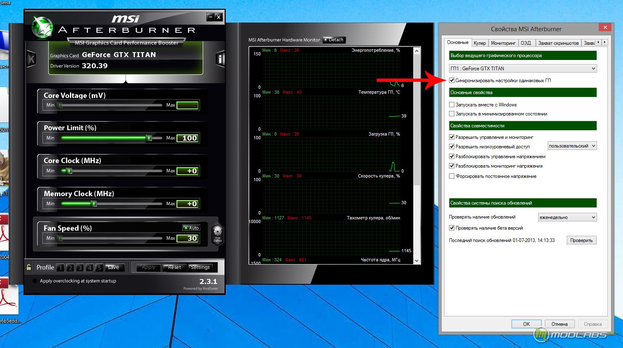Select profile slot 5
Image resolution: width=623 pixels, height=348 pixels.
pos(99,268)
